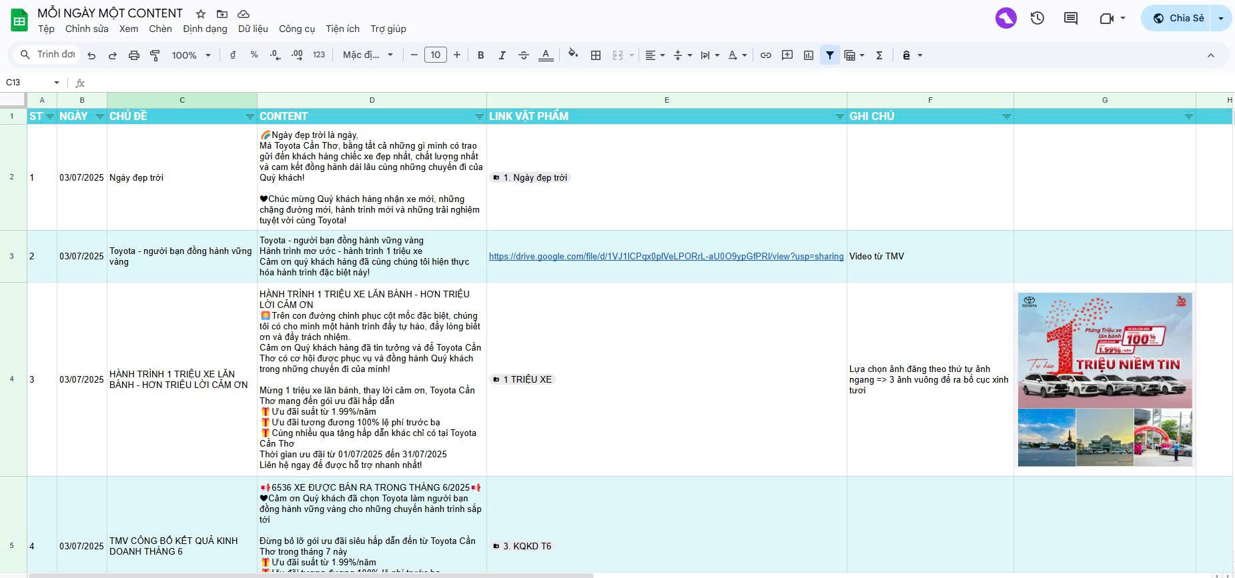Click the Toyota promotional image thumbnail
This screenshot has width=1235, height=578.
1104,379
